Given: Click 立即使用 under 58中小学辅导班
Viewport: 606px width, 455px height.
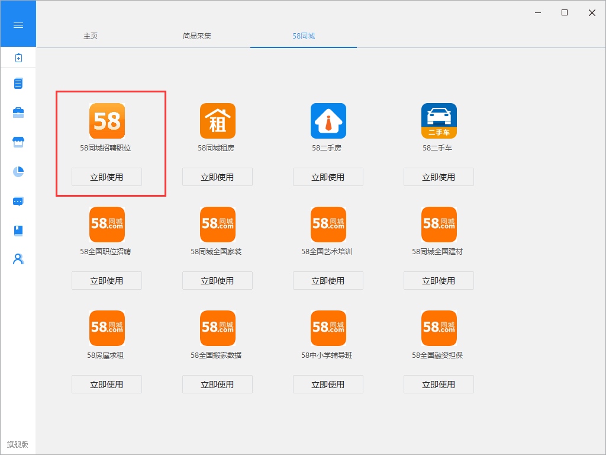Looking at the screenshot, I should 328,384.
